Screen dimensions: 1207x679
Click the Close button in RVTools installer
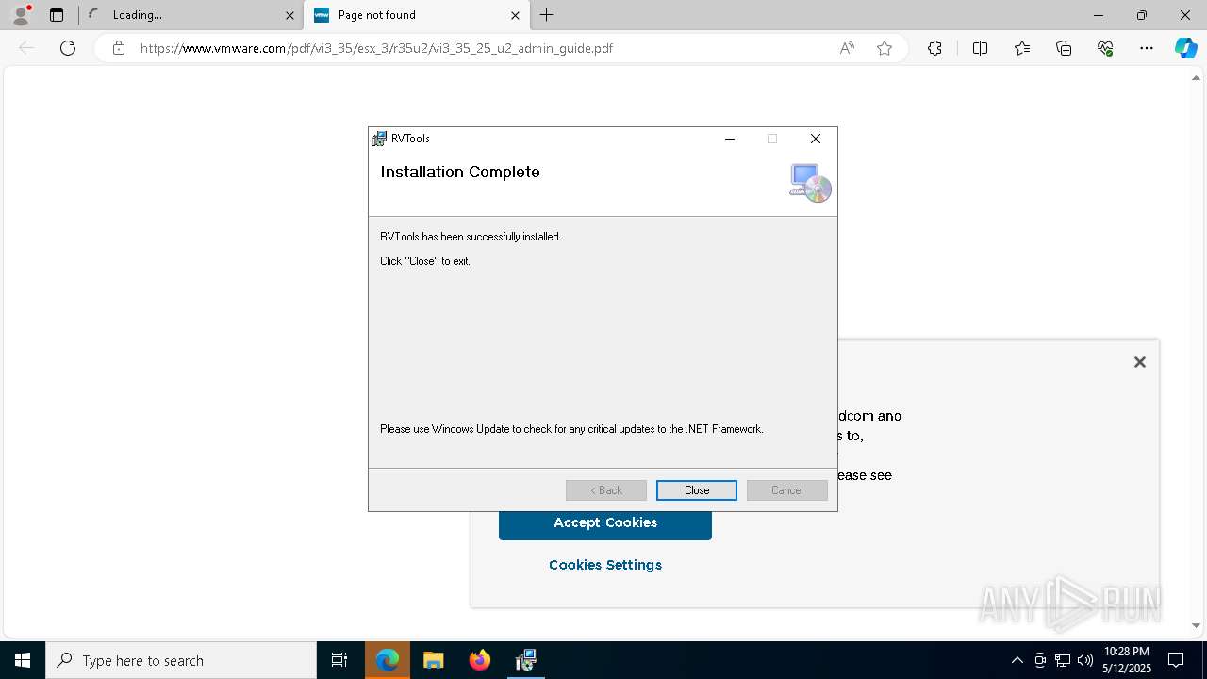pos(697,490)
